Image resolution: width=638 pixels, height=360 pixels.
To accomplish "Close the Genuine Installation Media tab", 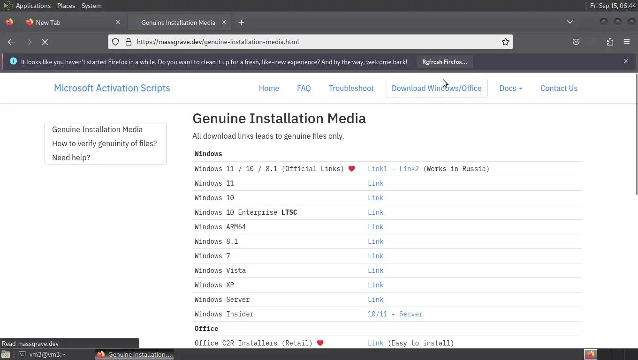I will [x=224, y=22].
